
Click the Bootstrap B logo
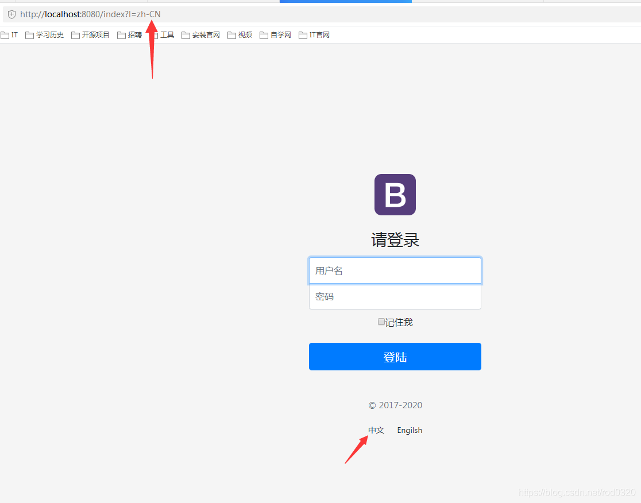click(395, 194)
